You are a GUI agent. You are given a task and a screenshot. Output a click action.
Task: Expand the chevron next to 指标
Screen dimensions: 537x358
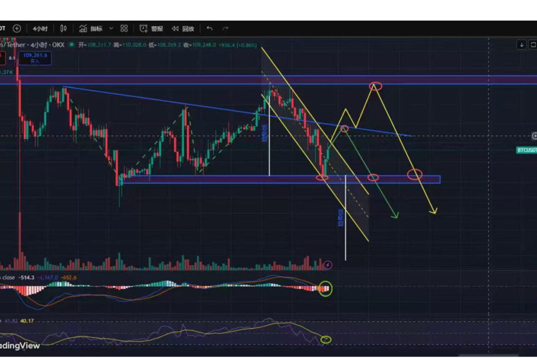(111, 28)
